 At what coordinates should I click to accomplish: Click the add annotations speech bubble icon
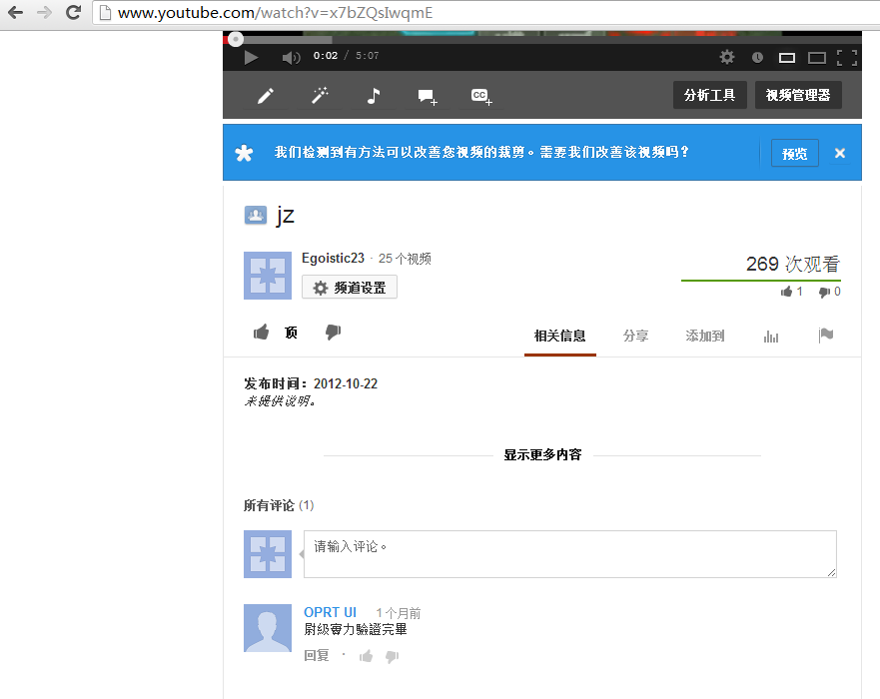coord(428,97)
